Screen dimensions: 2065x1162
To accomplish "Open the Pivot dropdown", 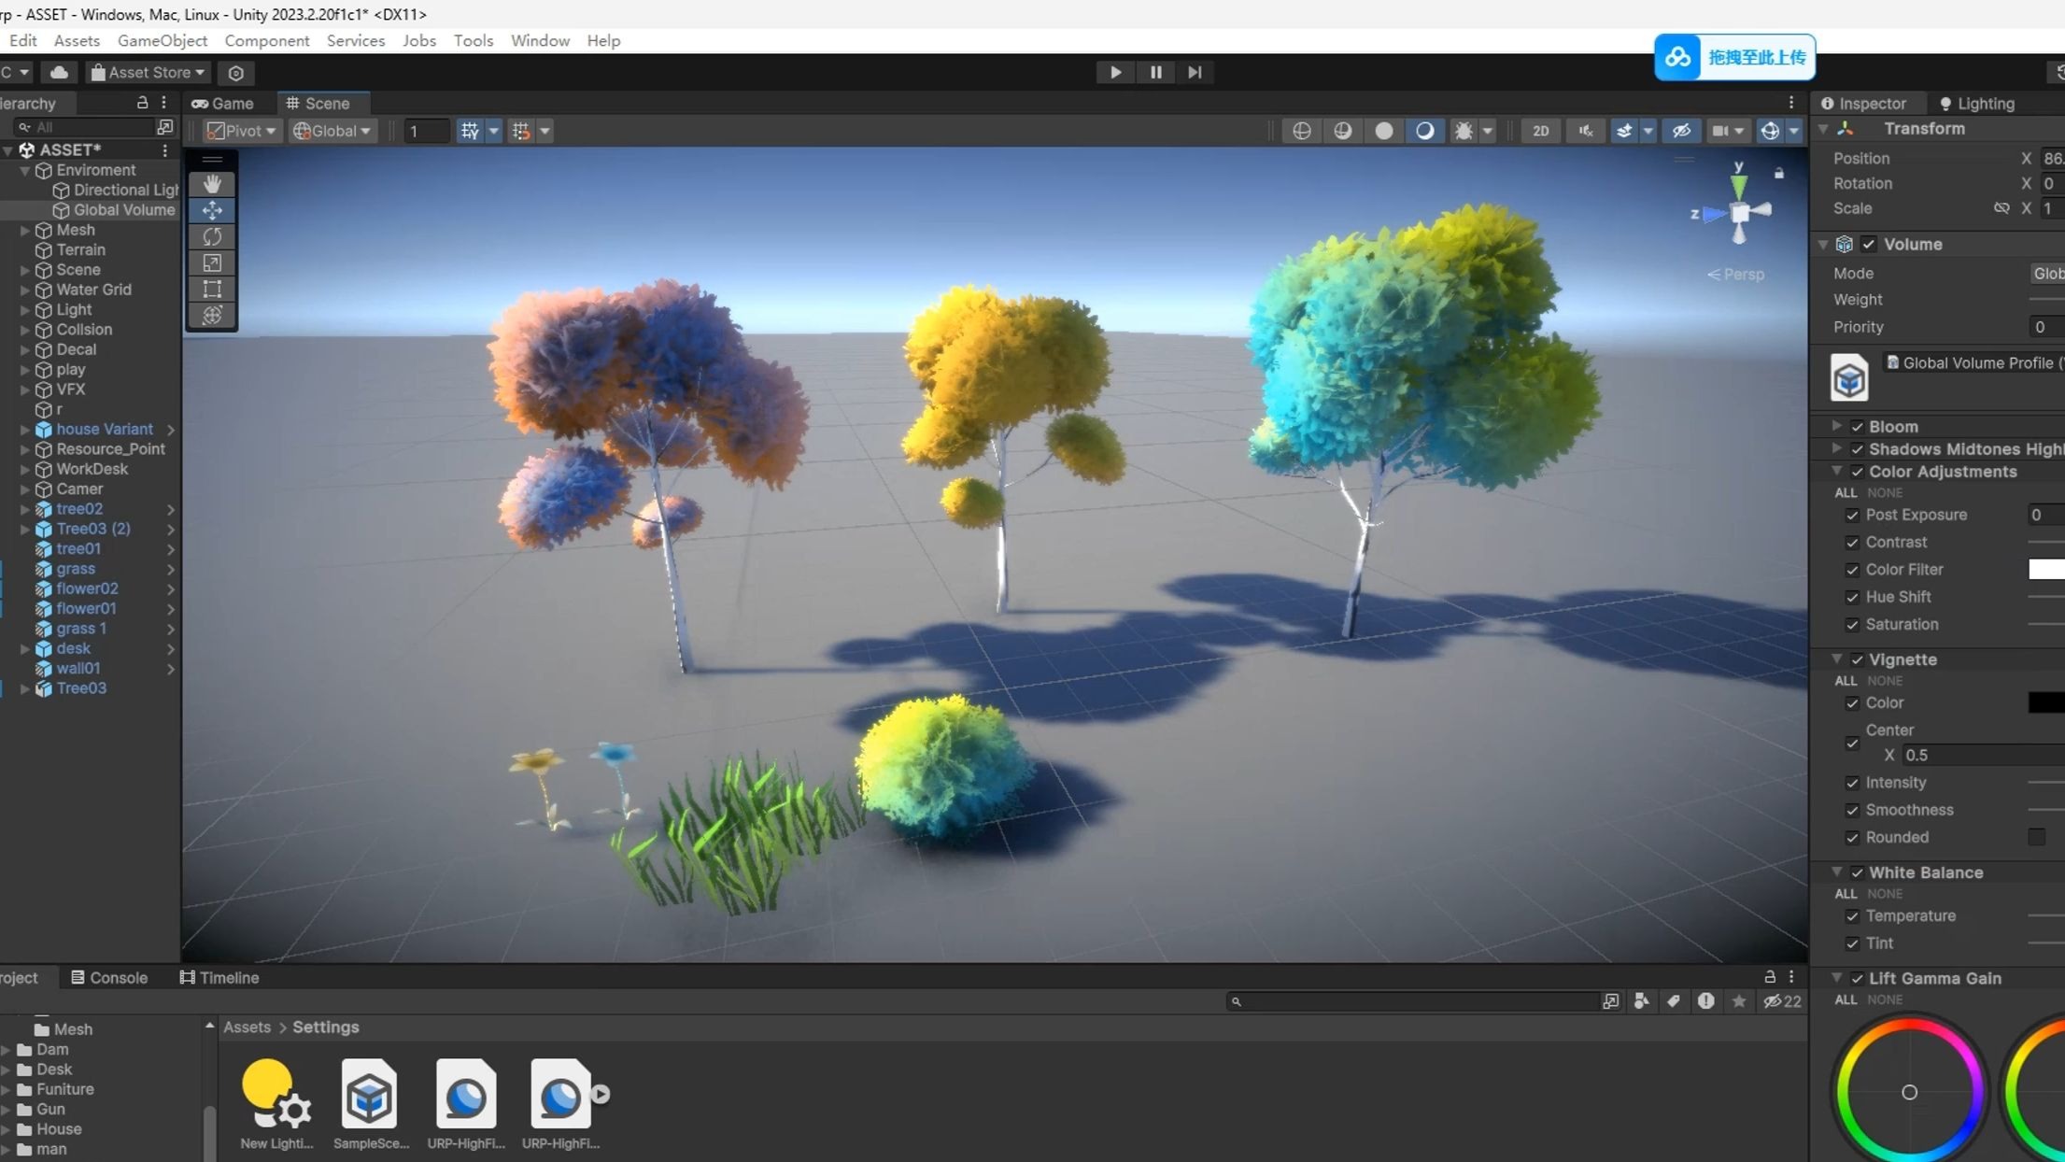I will (241, 131).
